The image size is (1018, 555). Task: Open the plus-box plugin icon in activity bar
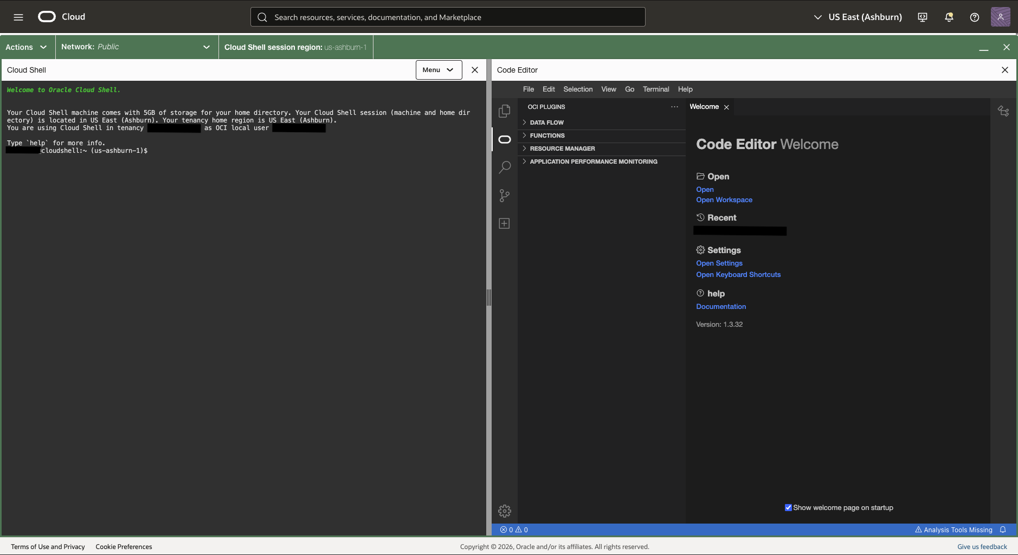pos(505,224)
